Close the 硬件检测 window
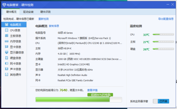The image size is (177, 109). coord(173,4)
